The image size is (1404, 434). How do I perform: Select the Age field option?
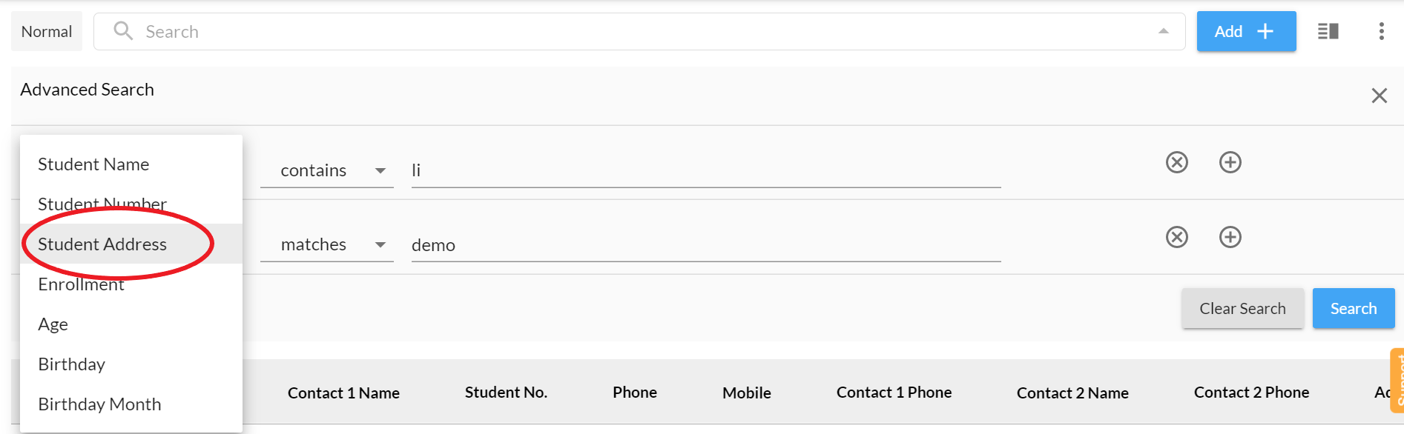(53, 324)
